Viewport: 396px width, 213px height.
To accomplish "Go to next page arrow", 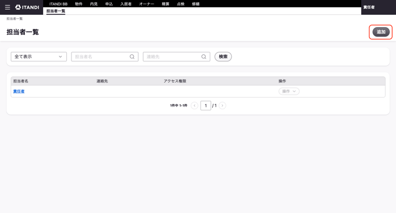I will click(x=222, y=106).
